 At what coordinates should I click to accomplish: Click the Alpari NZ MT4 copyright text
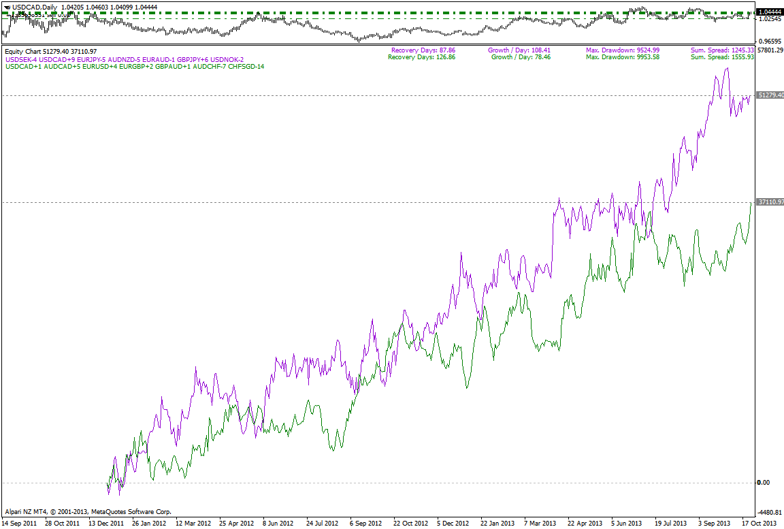(x=88, y=511)
